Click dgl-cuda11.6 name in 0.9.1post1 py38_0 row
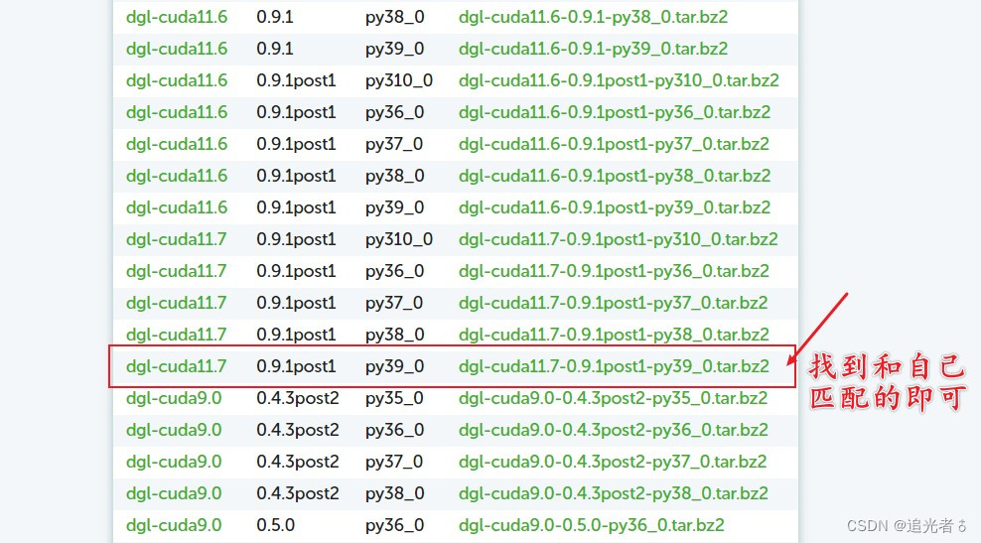The image size is (981, 543). tap(177, 176)
